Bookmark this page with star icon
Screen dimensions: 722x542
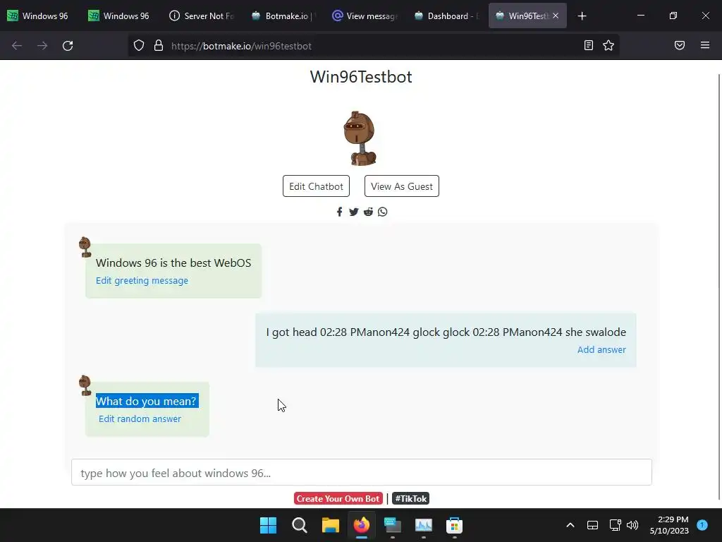[x=608, y=45]
